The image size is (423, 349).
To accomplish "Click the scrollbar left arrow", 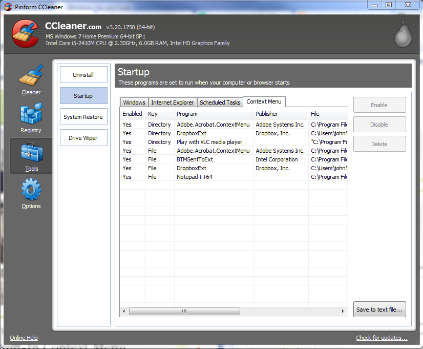I will (x=124, y=311).
